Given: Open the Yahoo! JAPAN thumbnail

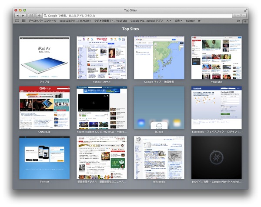Looking at the screenshot, I should 102,58.
